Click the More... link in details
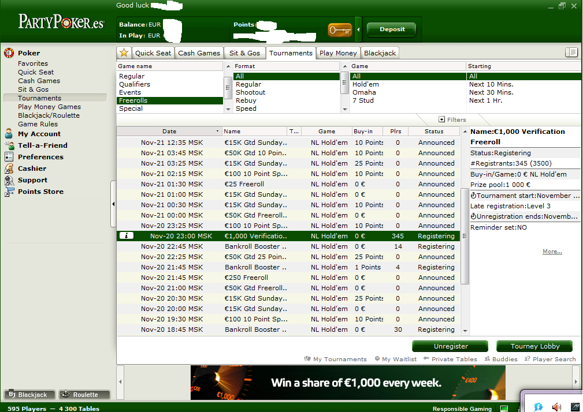 point(552,251)
